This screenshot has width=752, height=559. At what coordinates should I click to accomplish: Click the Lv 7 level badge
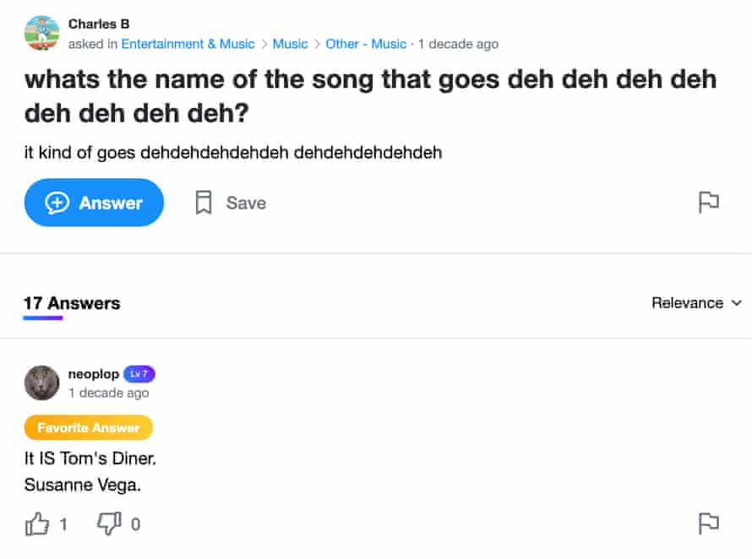(x=139, y=374)
